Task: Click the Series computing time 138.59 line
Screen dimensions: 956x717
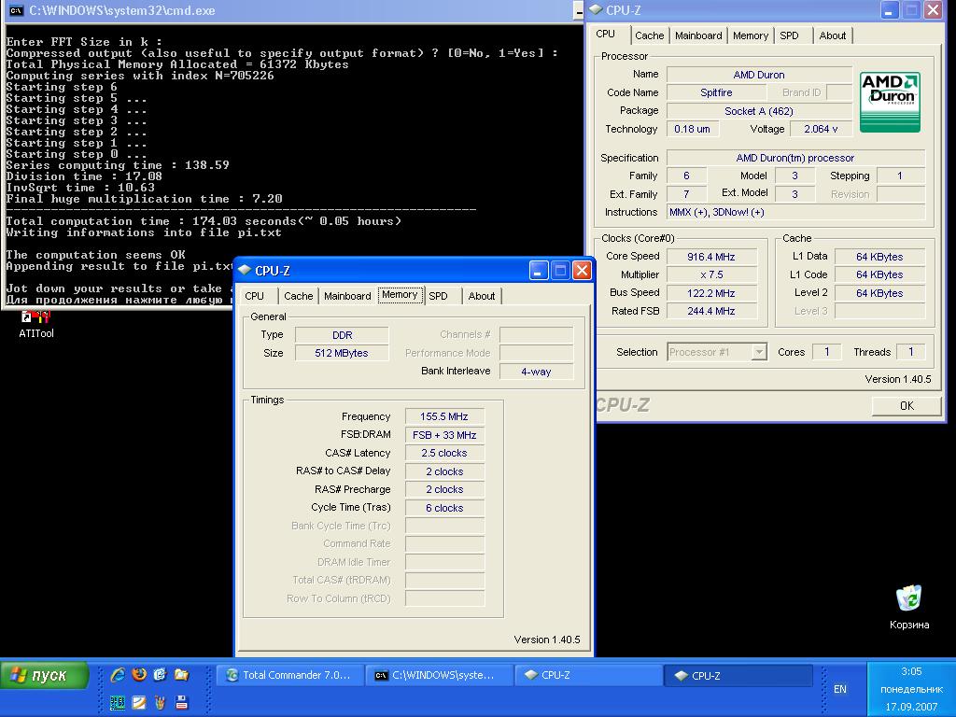Action: [x=118, y=165]
